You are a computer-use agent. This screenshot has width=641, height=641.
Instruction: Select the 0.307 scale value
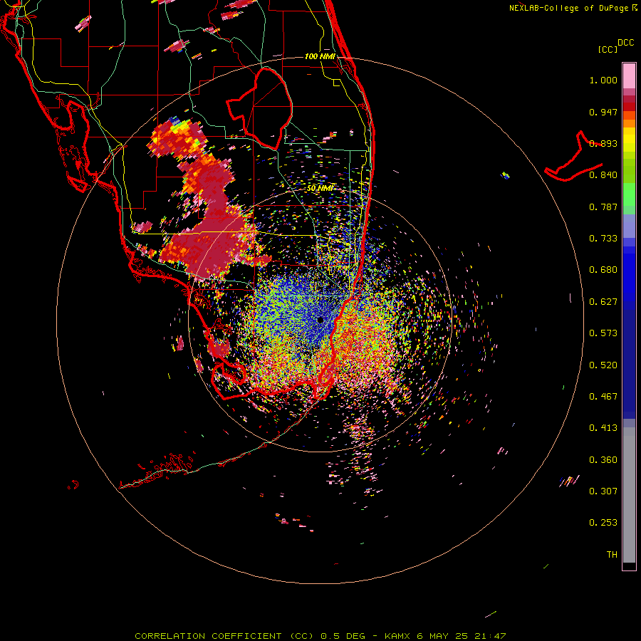click(x=603, y=491)
